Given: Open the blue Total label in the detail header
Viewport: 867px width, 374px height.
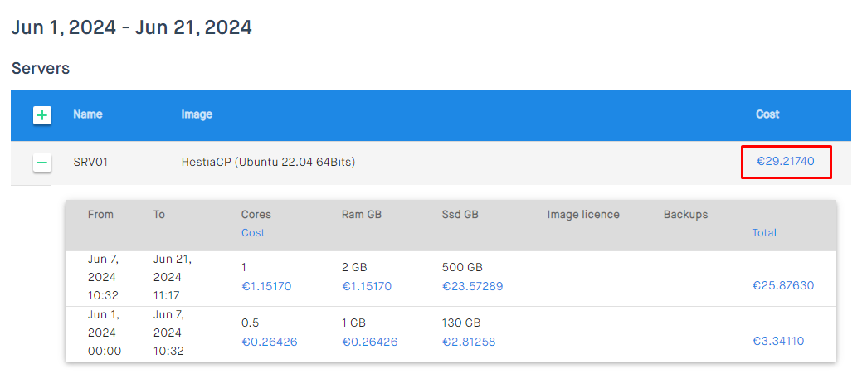Looking at the screenshot, I should pyautogui.click(x=764, y=232).
